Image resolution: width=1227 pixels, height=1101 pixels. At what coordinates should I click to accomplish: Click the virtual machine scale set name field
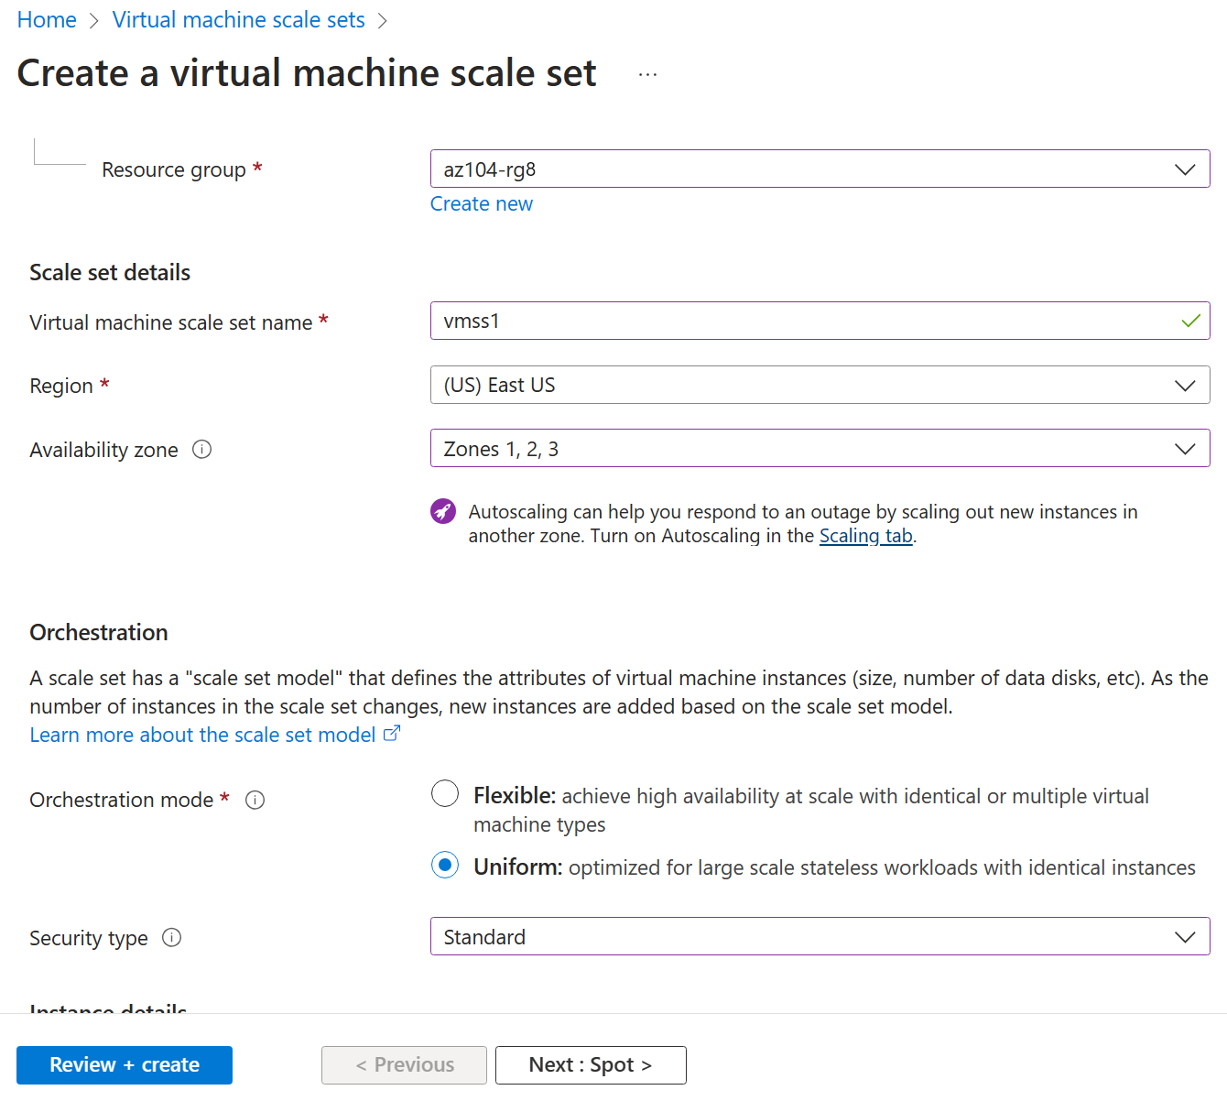(x=820, y=321)
